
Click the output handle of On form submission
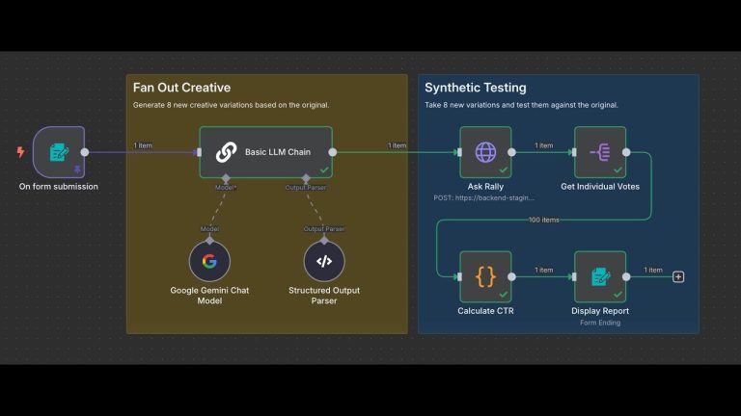pyautogui.click(x=85, y=152)
